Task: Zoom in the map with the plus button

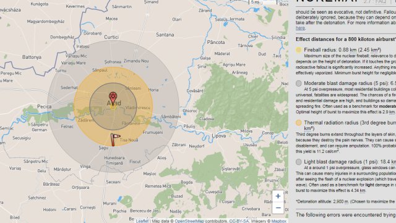Action: (278, 196)
